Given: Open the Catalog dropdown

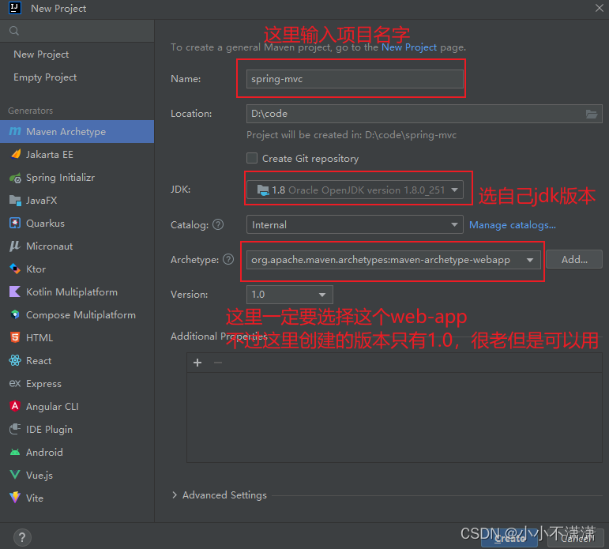Looking at the screenshot, I should [355, 224].
